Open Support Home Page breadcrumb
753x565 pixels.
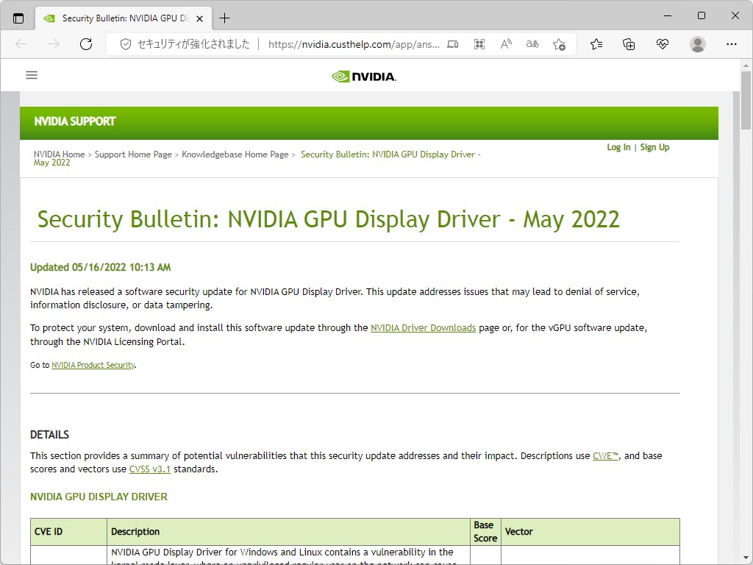133,154
